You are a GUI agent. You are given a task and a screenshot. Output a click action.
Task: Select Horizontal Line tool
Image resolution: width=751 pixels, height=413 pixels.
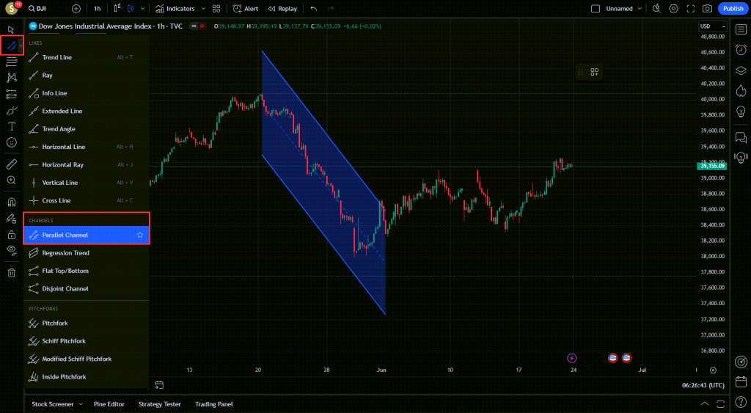pyautogui.click(x=87, y=147)
